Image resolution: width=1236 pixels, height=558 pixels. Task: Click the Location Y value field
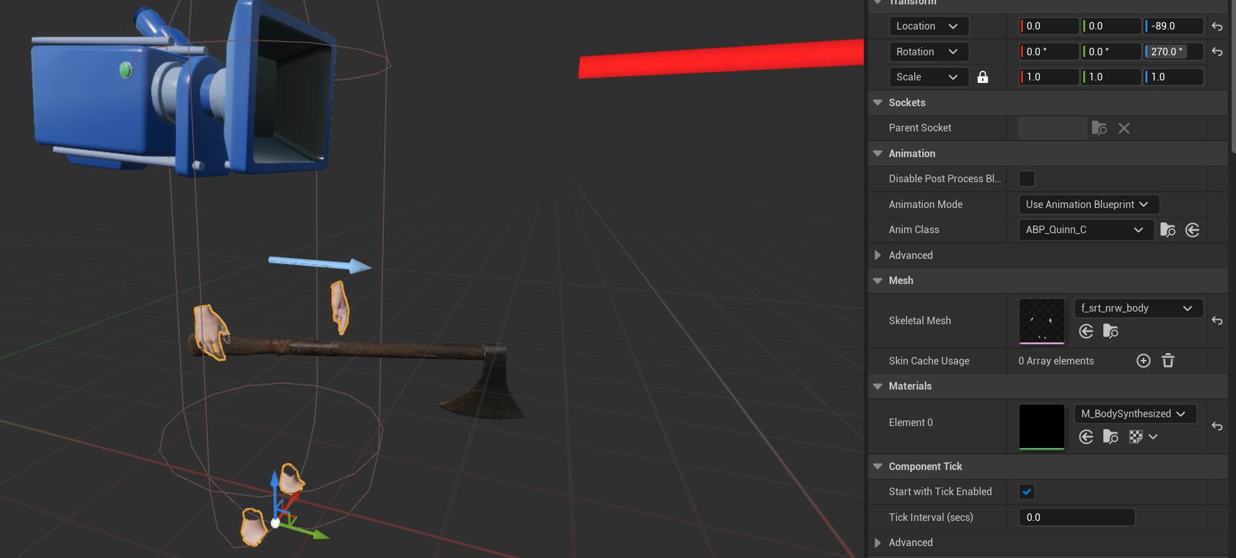(x=1112, y=26)
